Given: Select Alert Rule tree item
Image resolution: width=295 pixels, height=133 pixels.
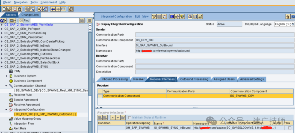Looking at the screenshot, I should (20, 128).
